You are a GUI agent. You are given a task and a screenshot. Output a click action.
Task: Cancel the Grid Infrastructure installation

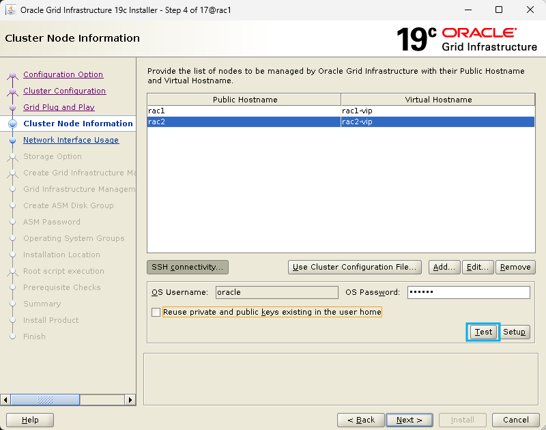[x=516, y=420]
